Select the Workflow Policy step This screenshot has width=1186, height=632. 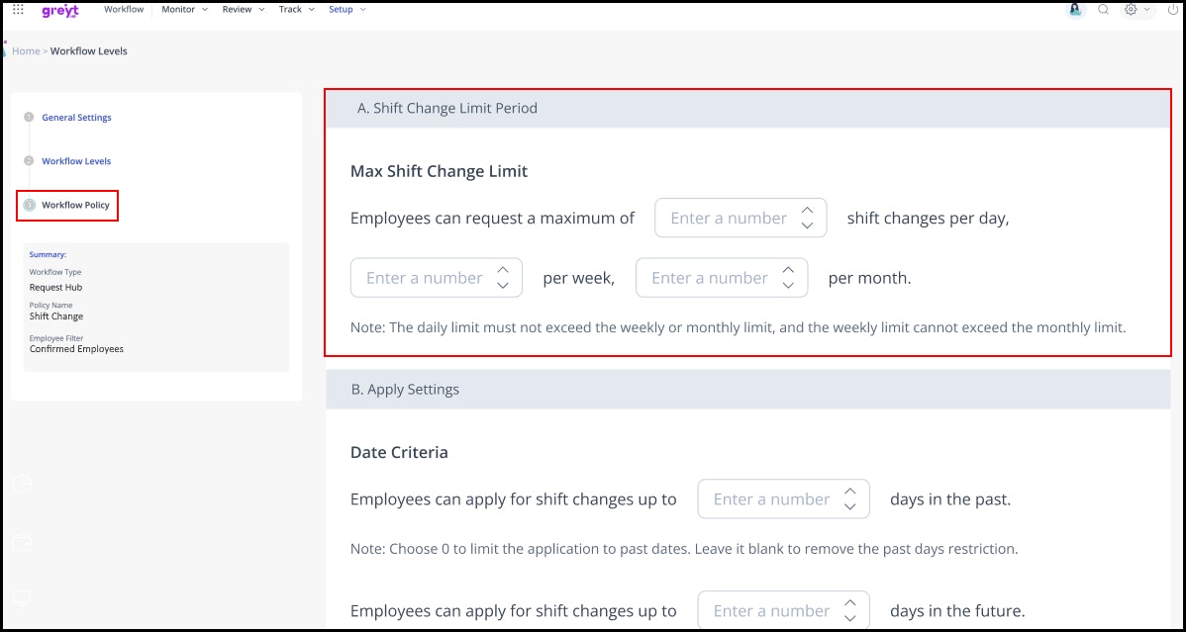click(75, 206)
